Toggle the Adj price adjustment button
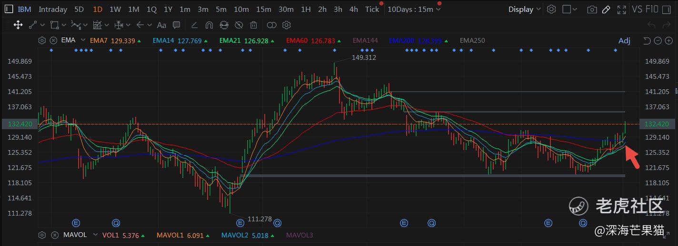 coord(624,41)
